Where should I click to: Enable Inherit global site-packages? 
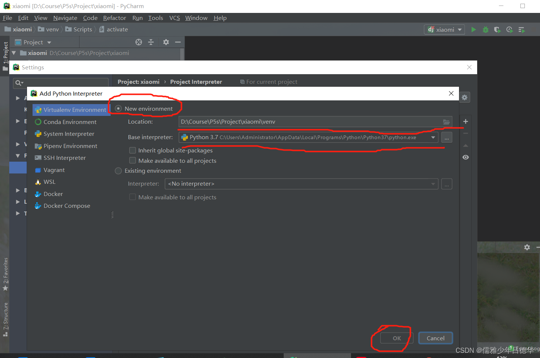(x=132, y=150)
